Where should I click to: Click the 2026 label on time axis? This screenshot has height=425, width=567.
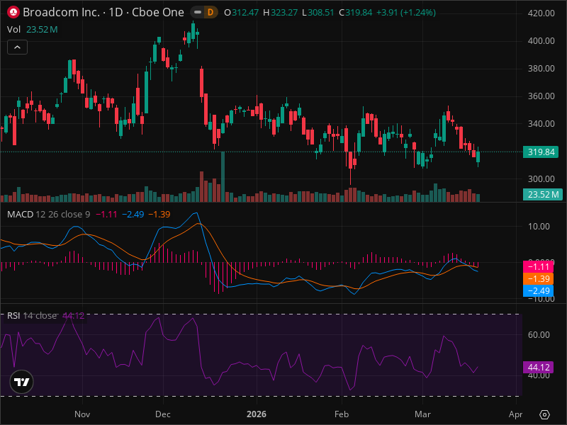point(257,414)
